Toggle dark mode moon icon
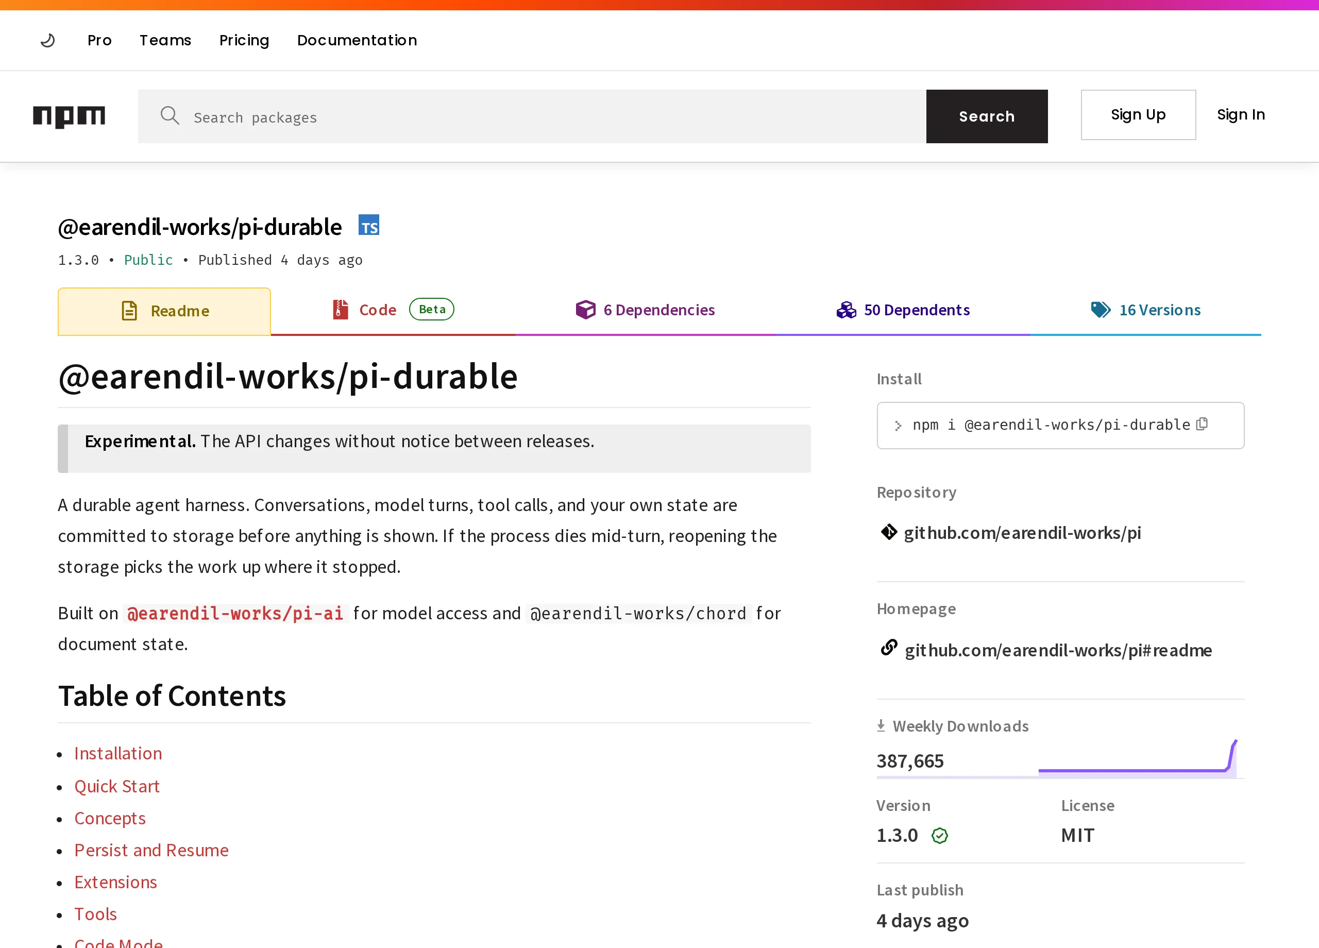 pos(48,40)
